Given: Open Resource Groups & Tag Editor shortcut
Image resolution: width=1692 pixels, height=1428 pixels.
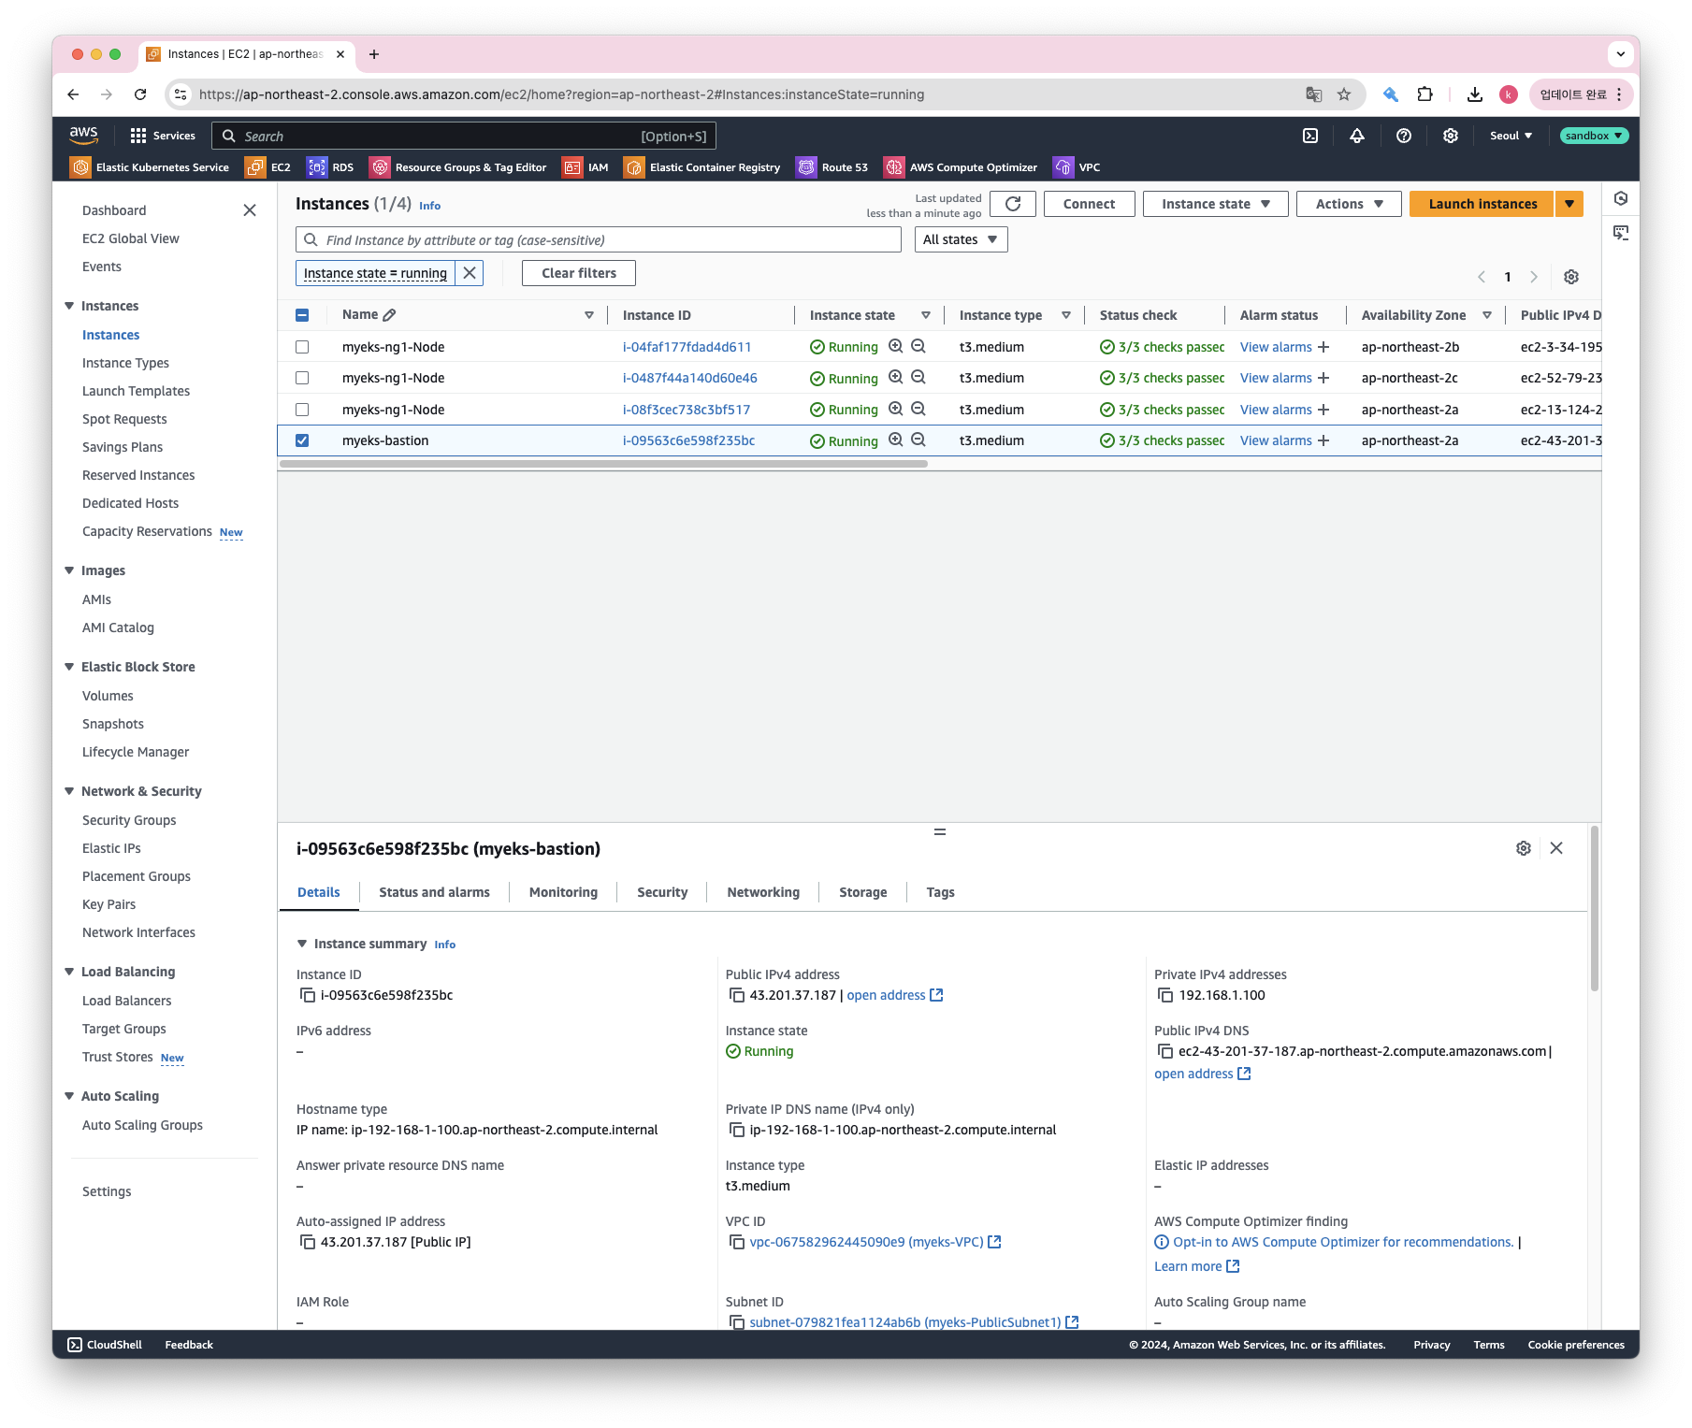Looking at the screenshot, I should (458, 167).
